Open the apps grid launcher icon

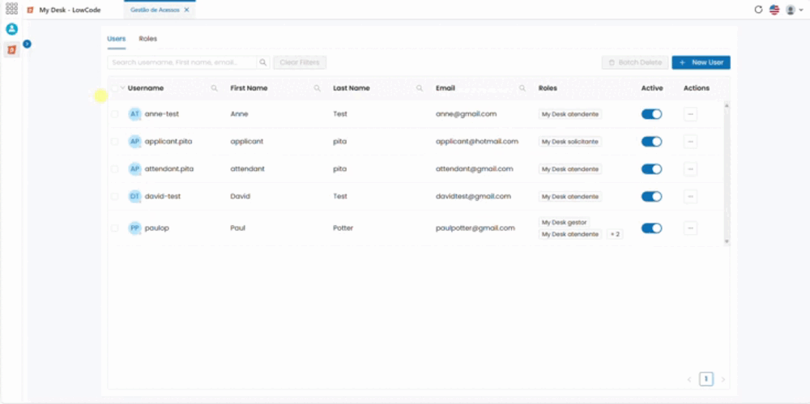click(x=11, y=9)
